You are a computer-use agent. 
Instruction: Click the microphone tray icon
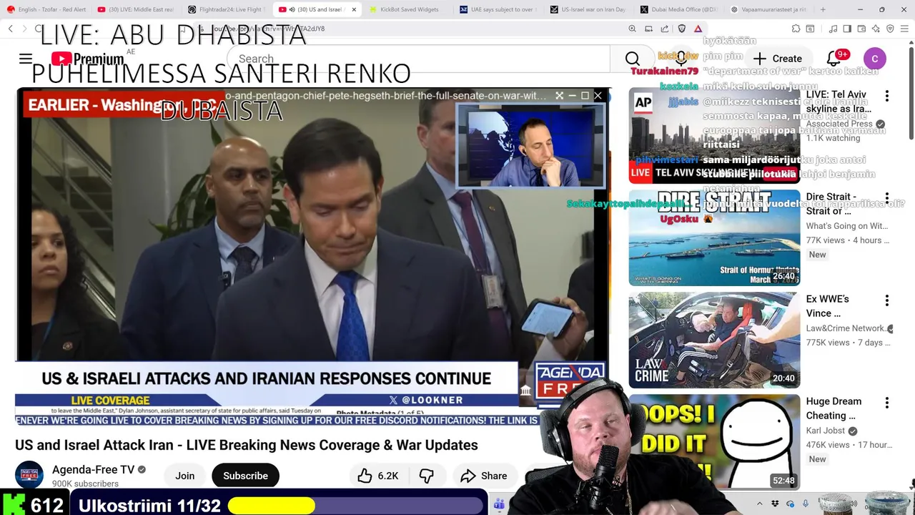807,504
